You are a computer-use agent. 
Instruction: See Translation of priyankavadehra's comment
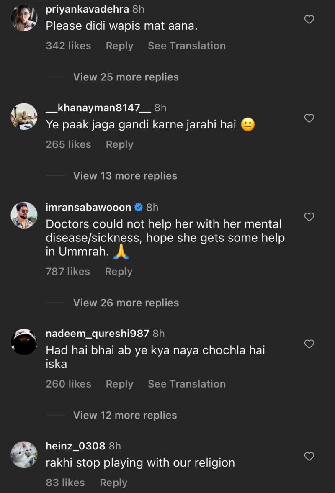pos(186,46)
